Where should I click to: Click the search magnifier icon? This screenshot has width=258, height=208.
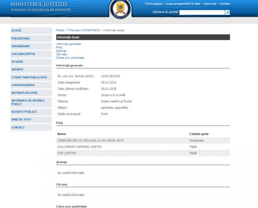(228, 12)
